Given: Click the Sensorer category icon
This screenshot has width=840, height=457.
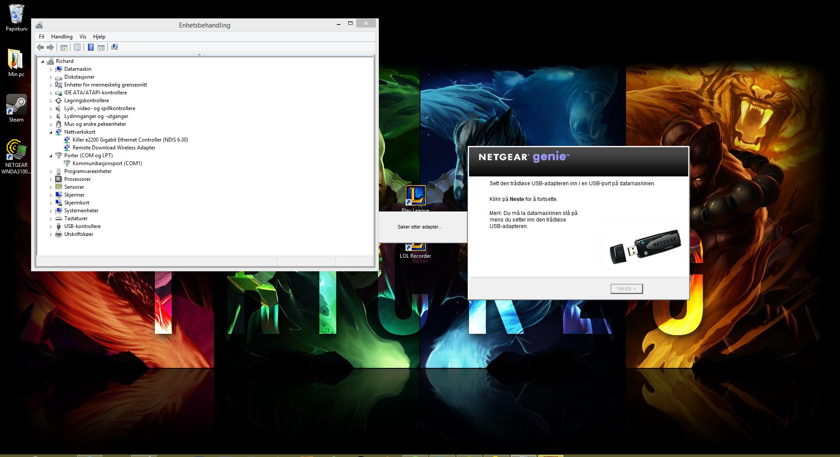Looking at the screenshot, I should [59, 187].
